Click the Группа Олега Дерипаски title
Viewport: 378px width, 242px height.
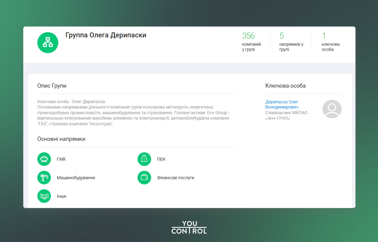106,35
